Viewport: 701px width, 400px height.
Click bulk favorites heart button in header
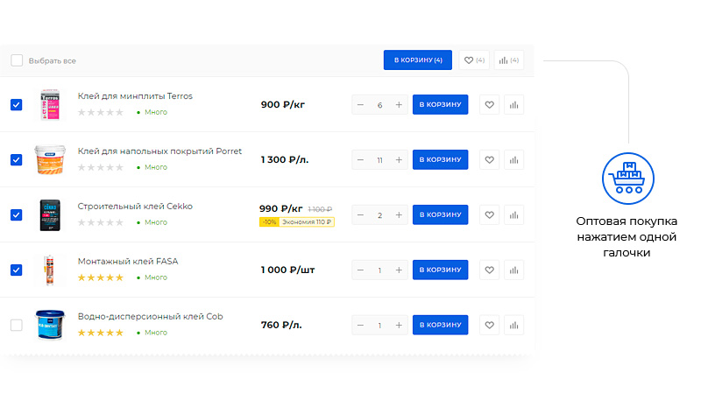473,60
